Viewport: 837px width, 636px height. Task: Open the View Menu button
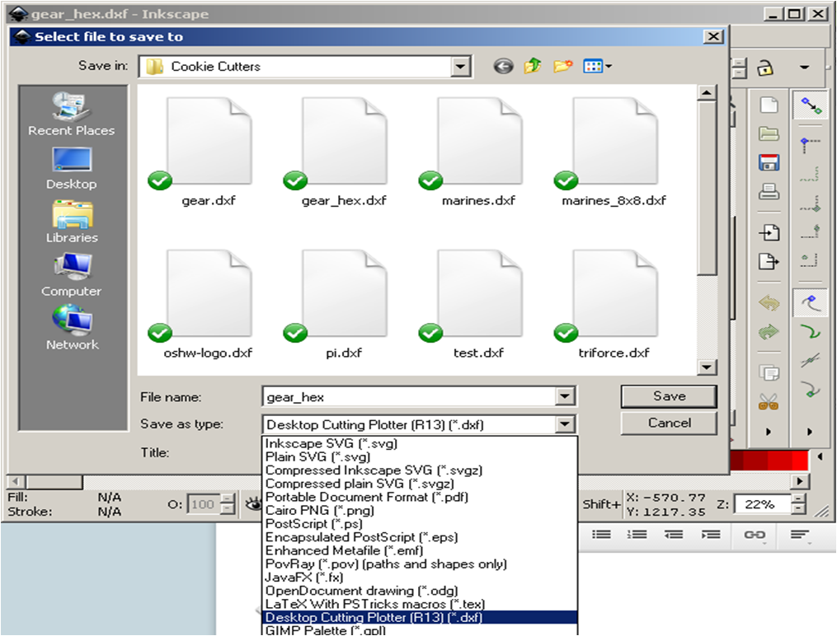point(597,66)
